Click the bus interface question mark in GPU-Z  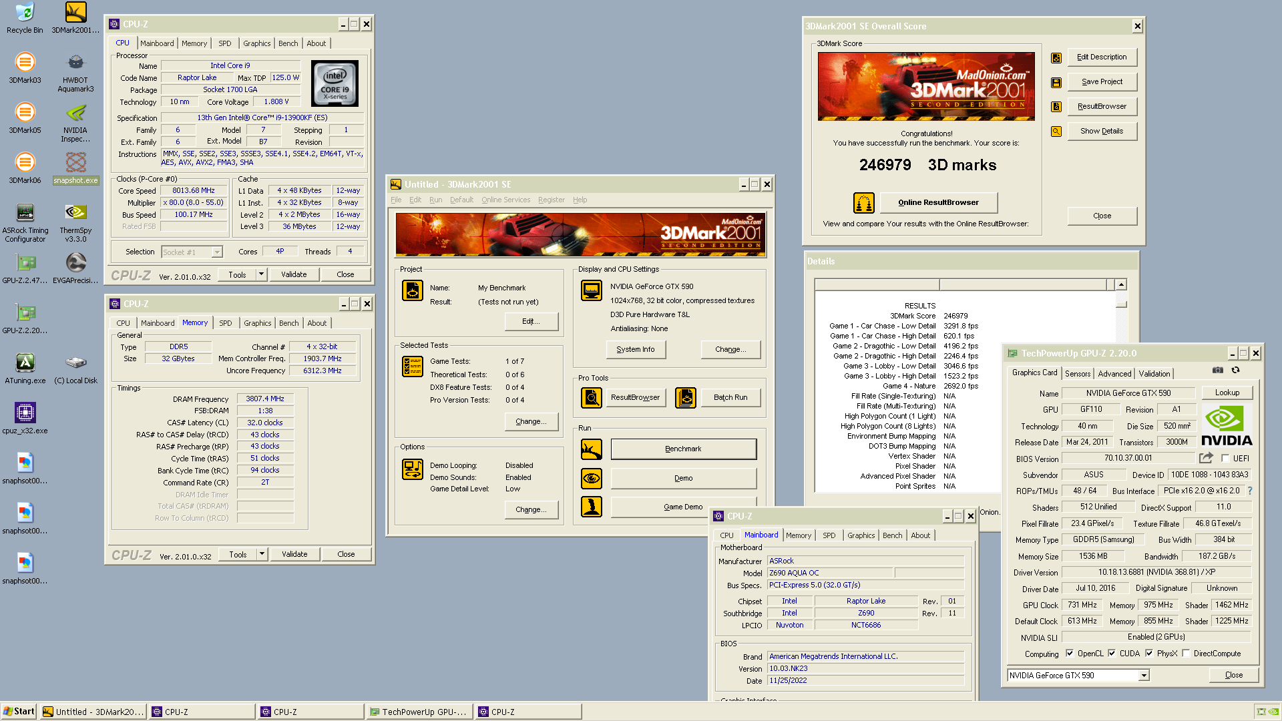click(x=1249, y=491)
